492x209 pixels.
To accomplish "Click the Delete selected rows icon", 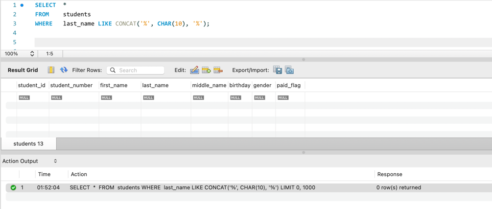I will [218, 70].
